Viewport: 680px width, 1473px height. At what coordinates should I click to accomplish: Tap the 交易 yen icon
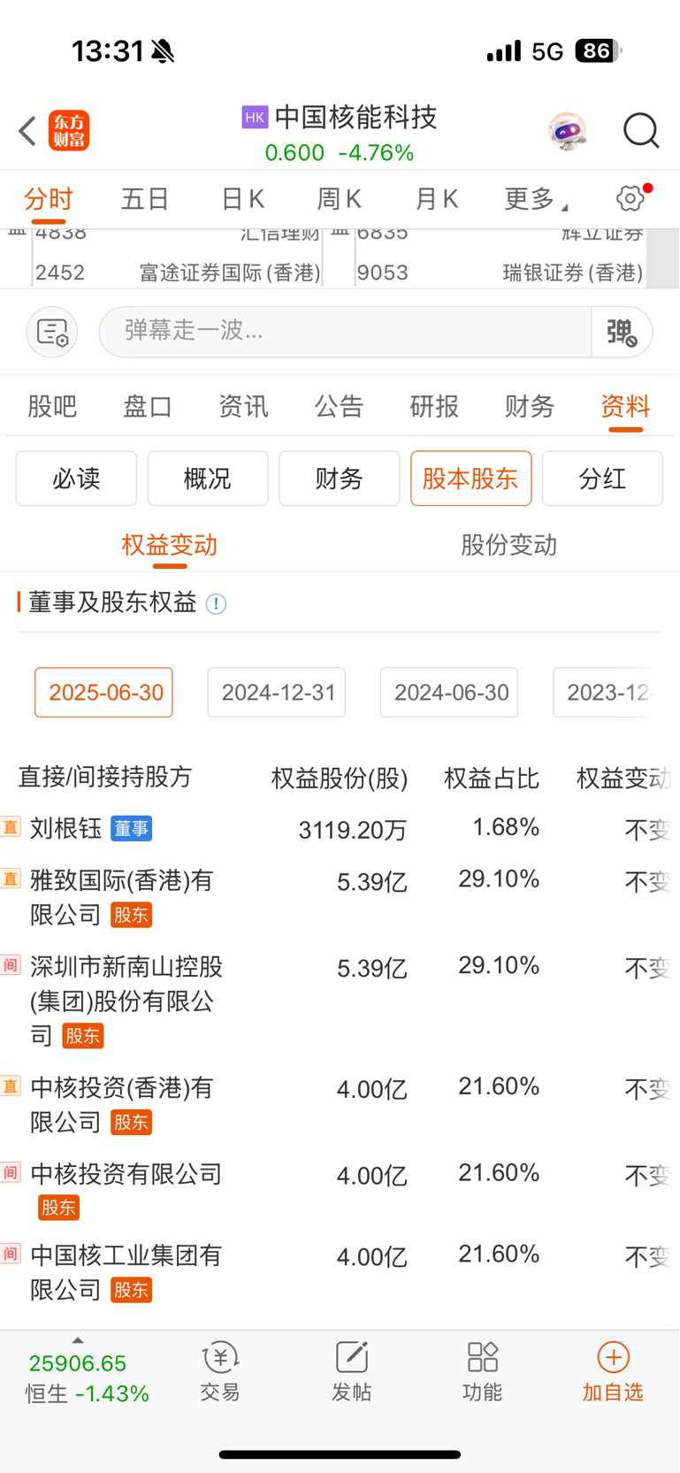pyautogui.click(x=220, y=1357)
